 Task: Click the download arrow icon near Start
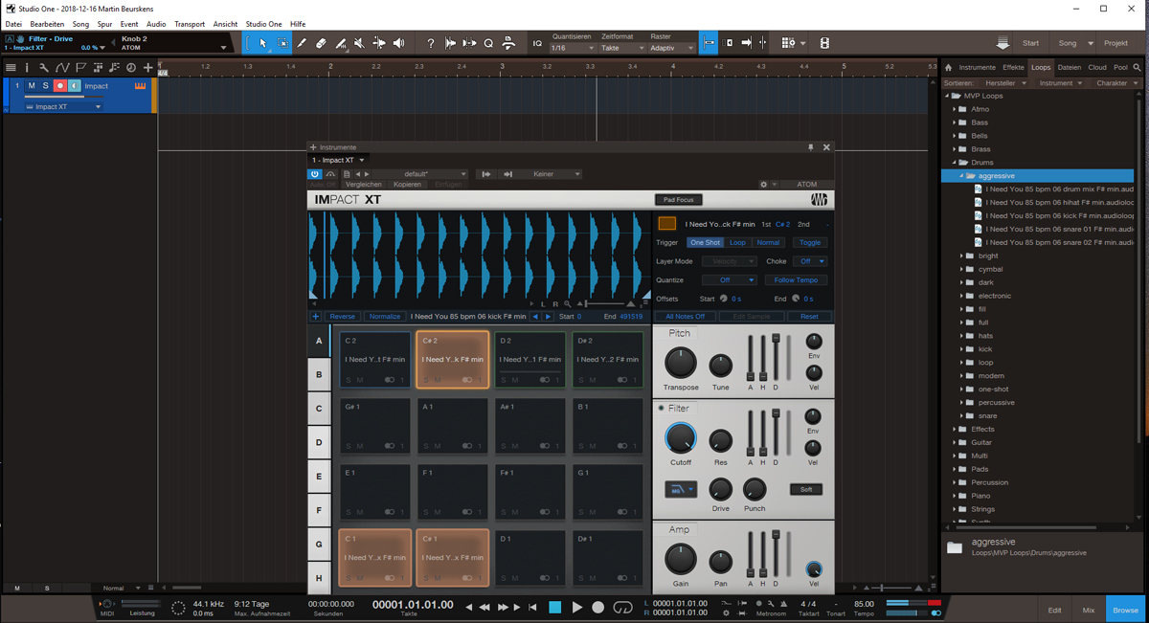1003,43
